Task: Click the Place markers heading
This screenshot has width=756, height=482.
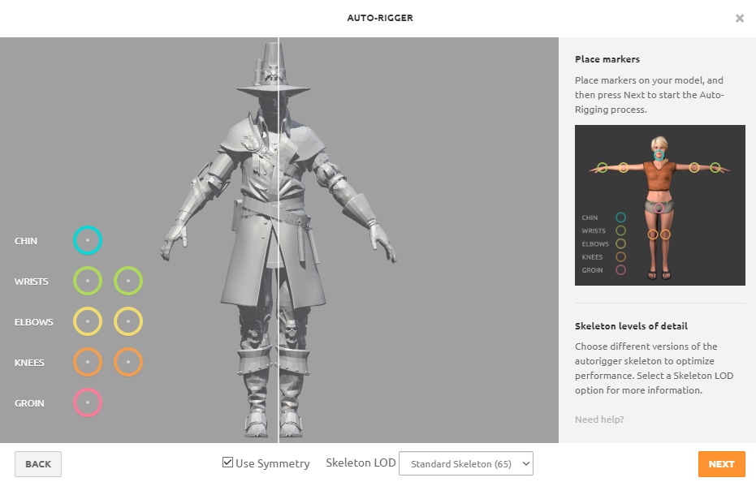Action: pos(607,59)
